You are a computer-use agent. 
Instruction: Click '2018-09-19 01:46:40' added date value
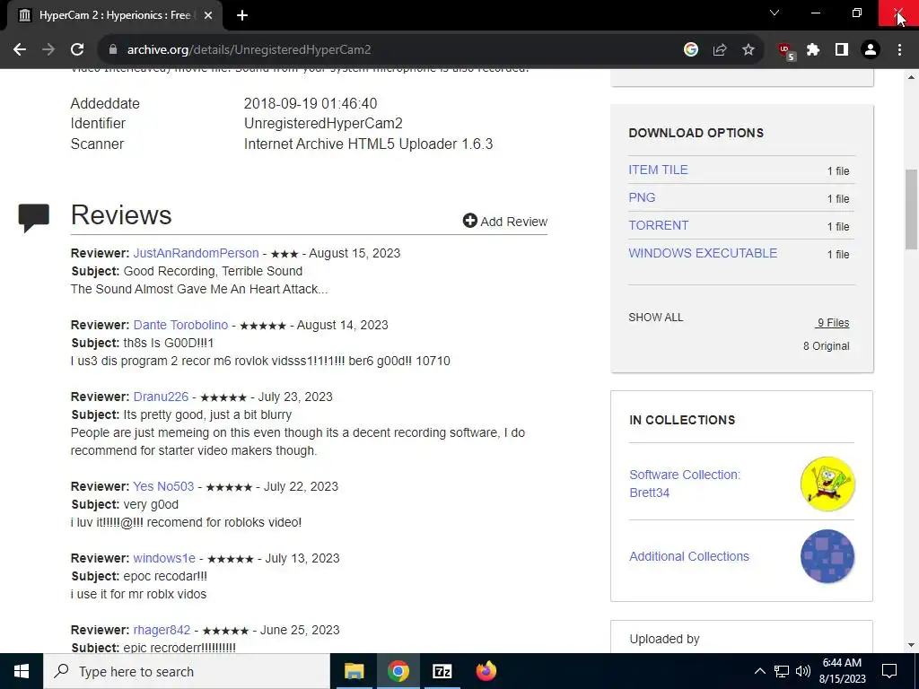[310, 104]
